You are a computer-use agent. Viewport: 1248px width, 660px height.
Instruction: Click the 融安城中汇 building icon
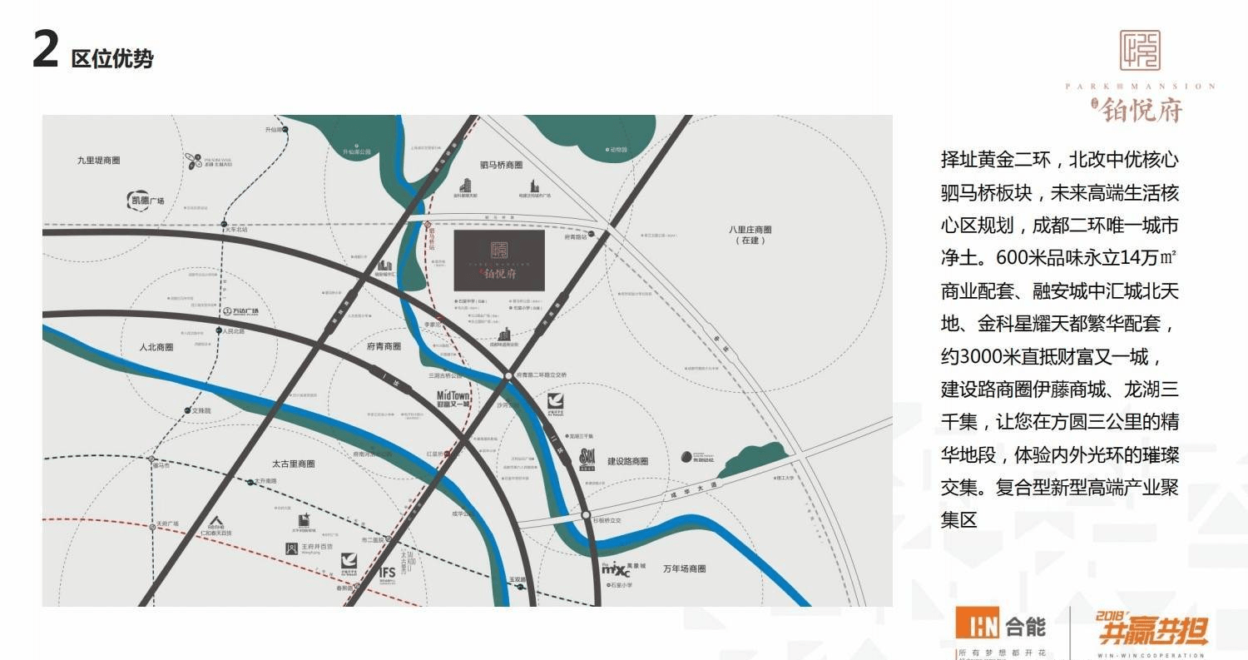click(x=385, y=266)
